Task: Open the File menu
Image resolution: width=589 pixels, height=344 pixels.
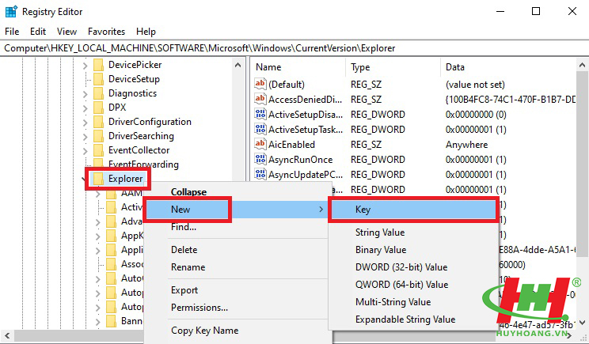Action: (x=12, y=32)
